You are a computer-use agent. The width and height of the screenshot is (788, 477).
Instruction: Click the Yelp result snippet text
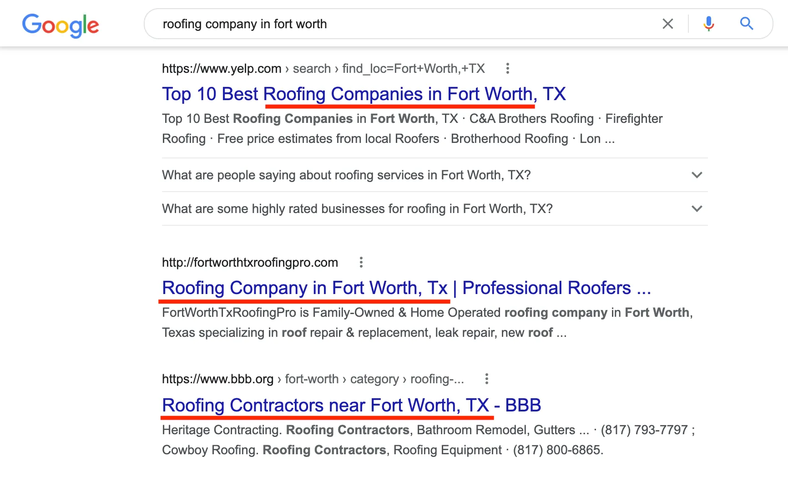click(412, 129)
